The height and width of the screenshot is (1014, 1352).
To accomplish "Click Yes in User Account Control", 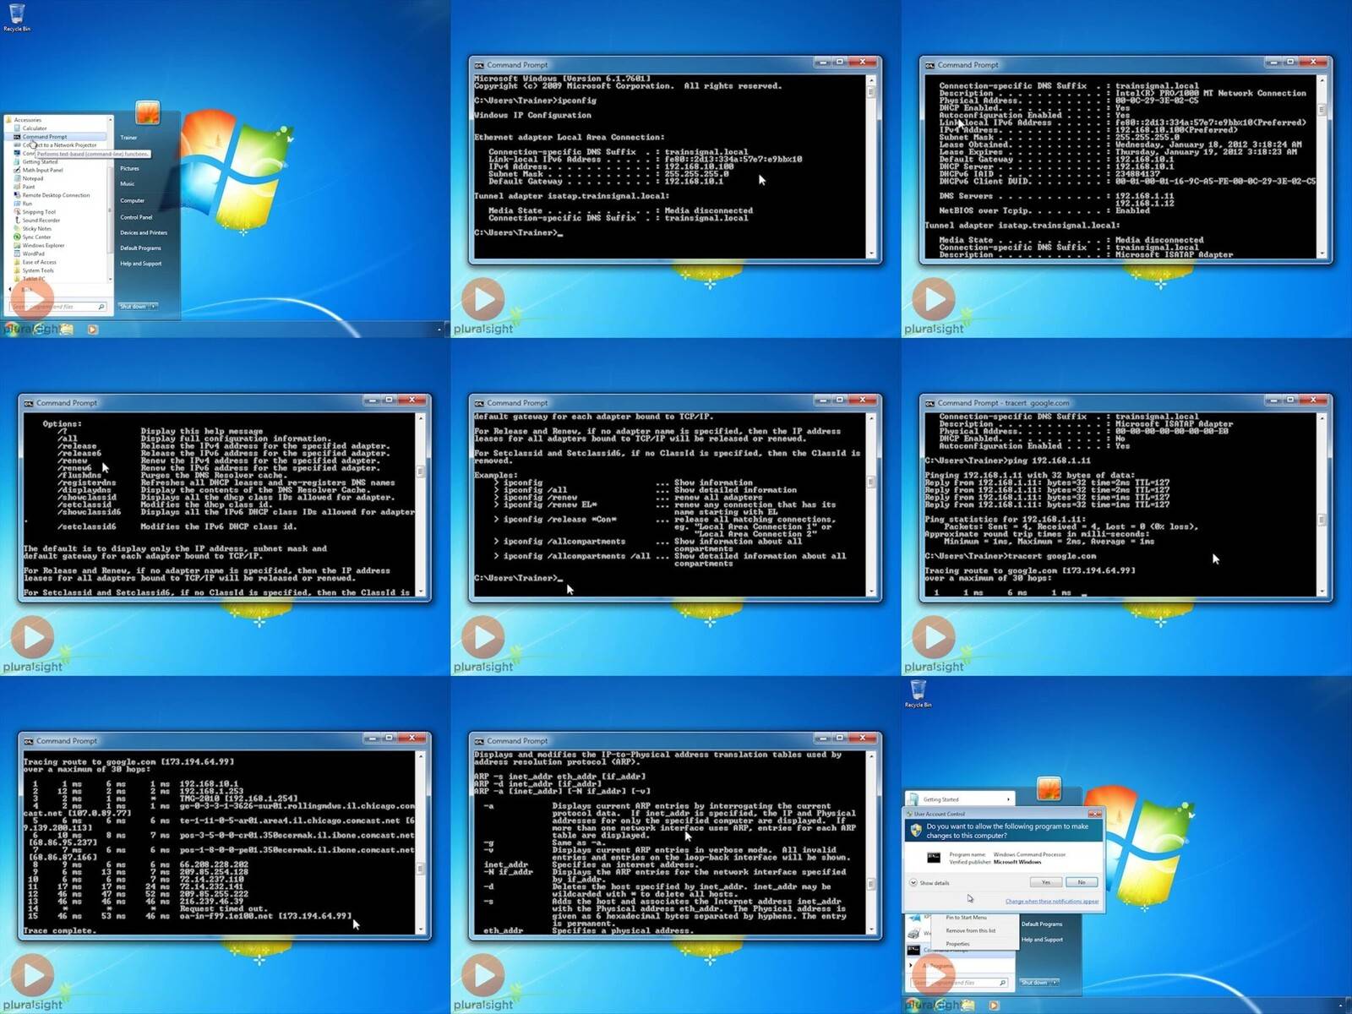I will (1046, 882).
